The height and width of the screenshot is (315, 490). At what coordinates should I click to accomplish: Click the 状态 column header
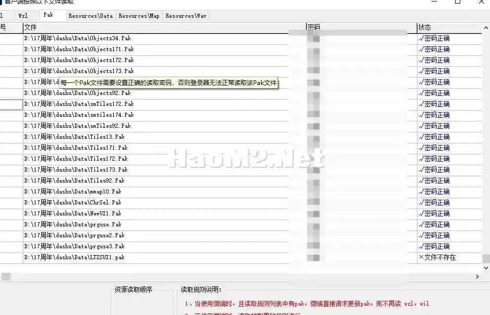coord(449,28)
